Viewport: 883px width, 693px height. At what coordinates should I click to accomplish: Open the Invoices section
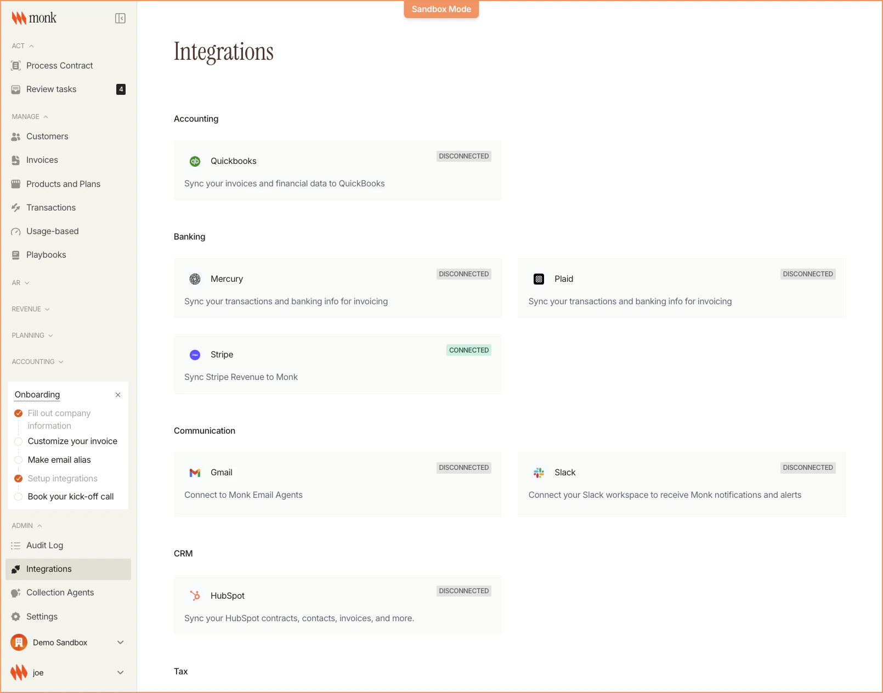tap(42, 160)
